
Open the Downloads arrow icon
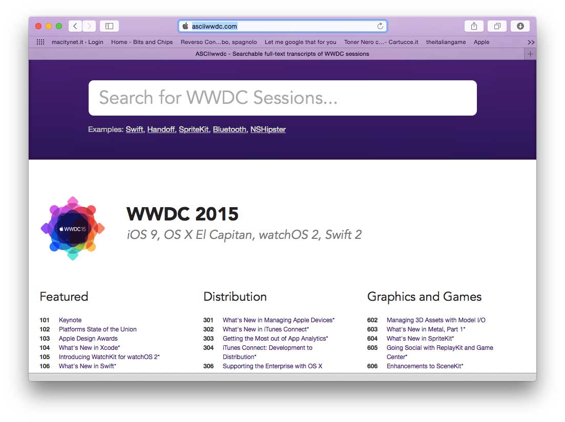click(520, 26)
